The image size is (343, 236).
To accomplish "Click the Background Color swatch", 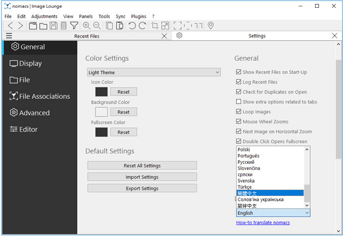I will pos(101,112).
